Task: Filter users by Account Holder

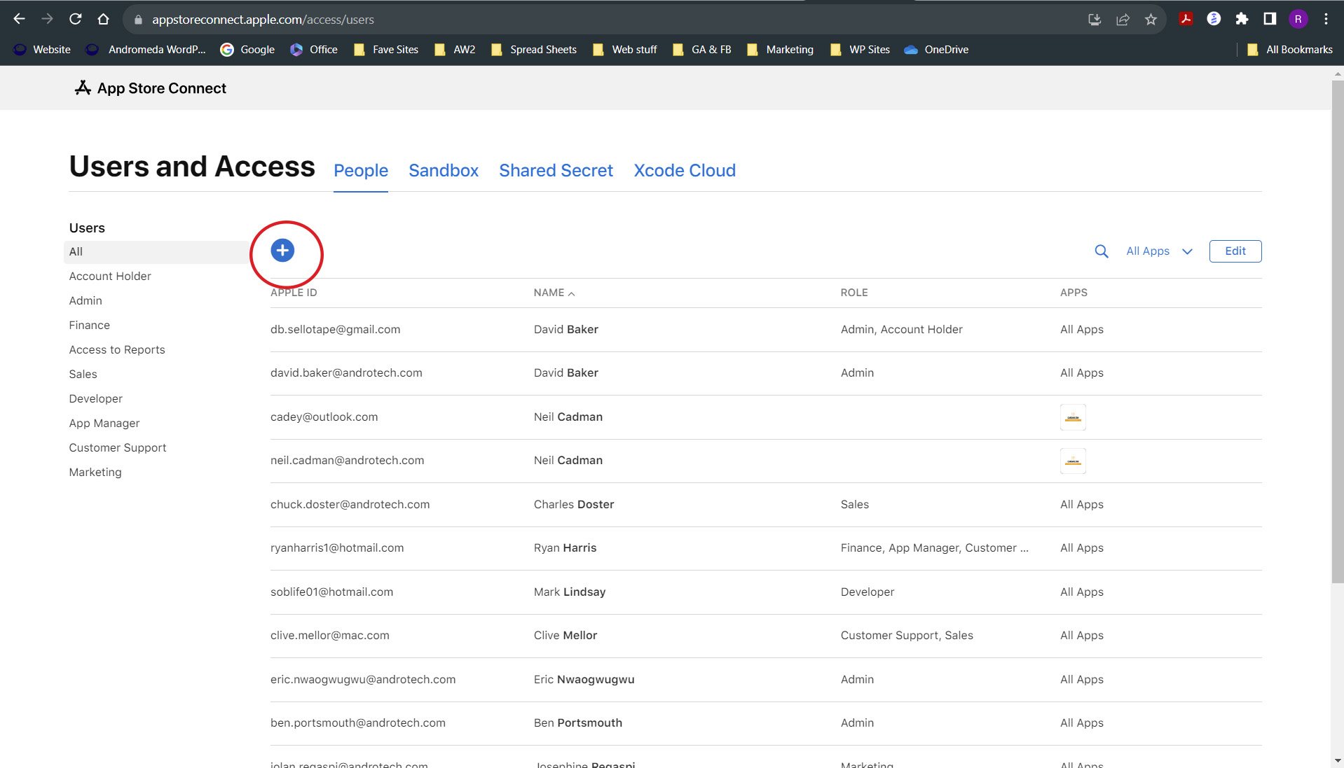Action: click(x=110, y=277)
